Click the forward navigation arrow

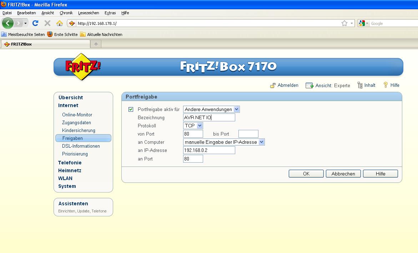[18, 23]
